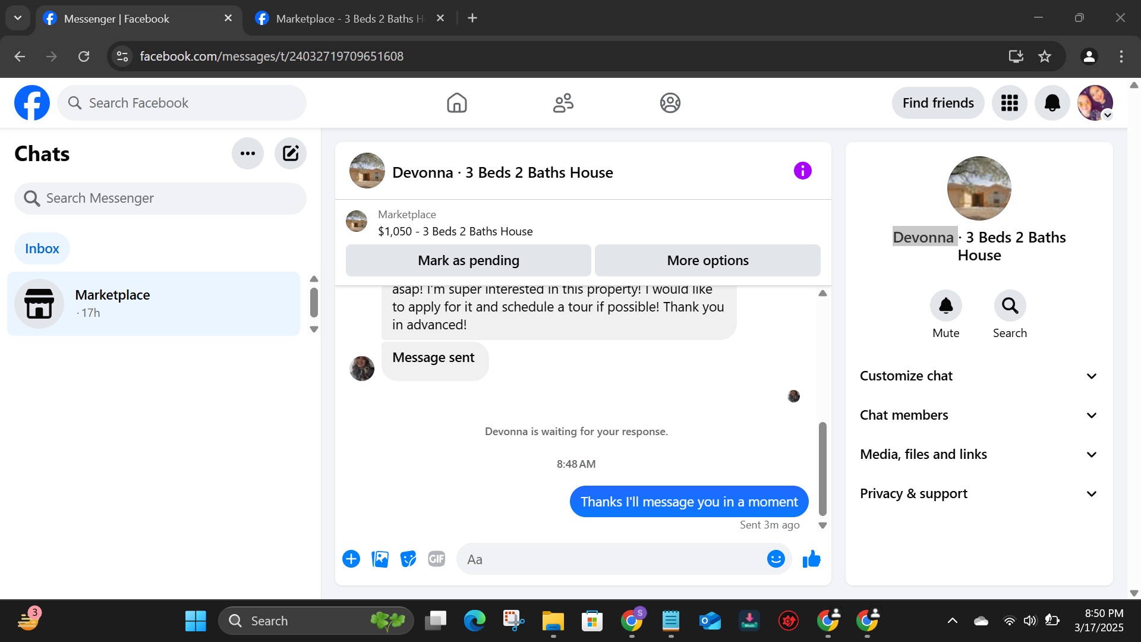Open Outlook from the taskbar

[710, 621]
